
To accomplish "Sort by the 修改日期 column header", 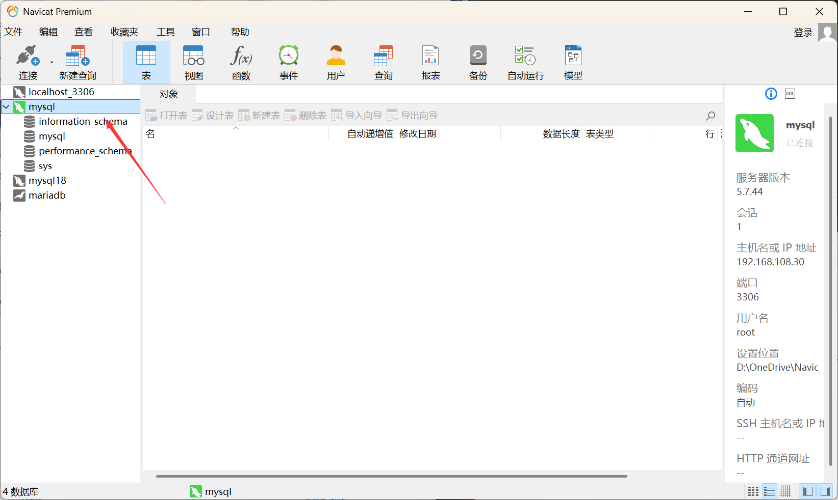I will click(448, 134).
